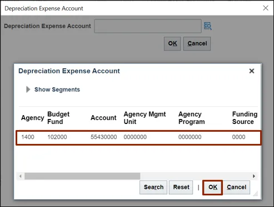Image resolution: width=274 pixels, height=207 pixels.
Task: Click the Depreciation Expense Account input field
Action: [148, 26]
